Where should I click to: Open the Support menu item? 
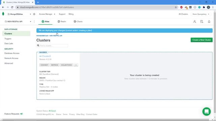point(62,14)
